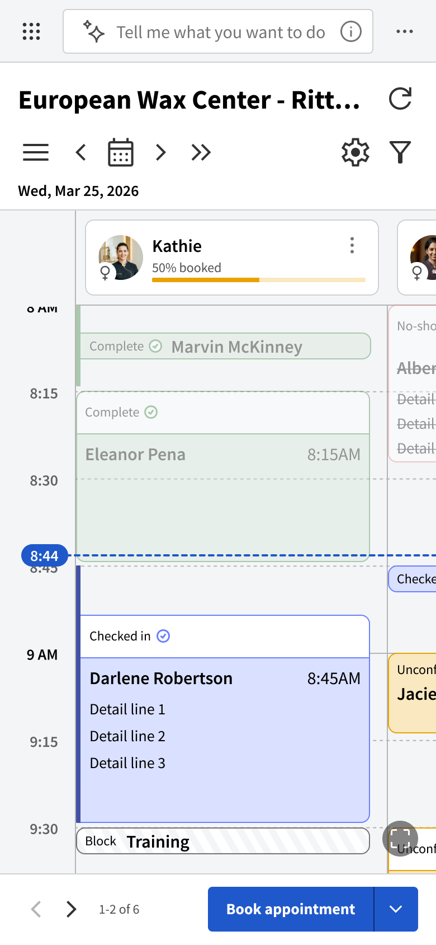Click Kathie's name in staff header
Image resolution: width=436 pixels, height=945 pixels.
coord(177,246)
